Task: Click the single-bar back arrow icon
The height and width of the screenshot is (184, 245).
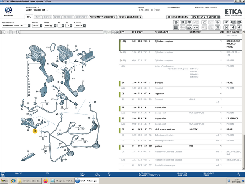Action: coord(233,28)
